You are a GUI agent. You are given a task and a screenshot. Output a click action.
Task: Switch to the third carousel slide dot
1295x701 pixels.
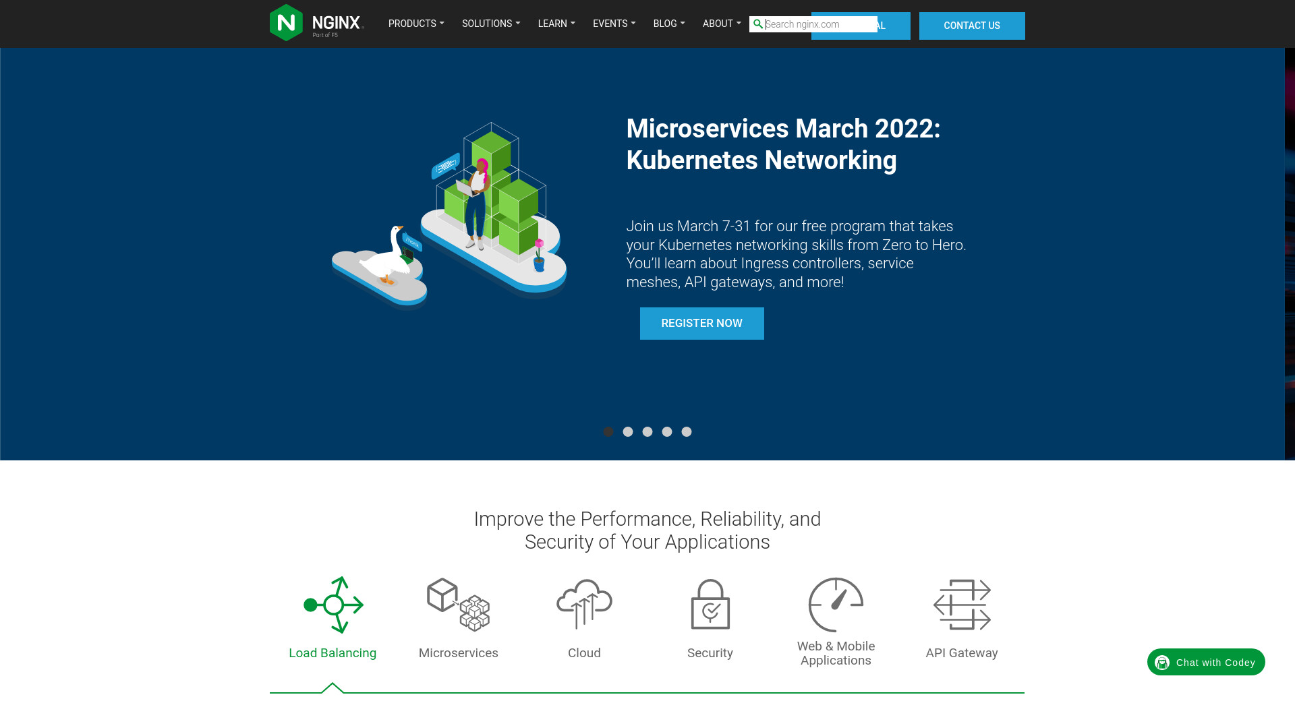pos(647,432)
